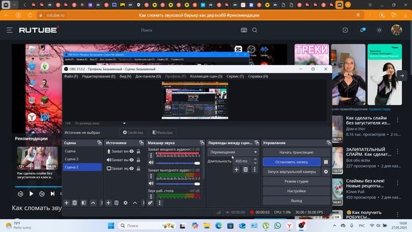Open transition properties three-dot menu
This screenshot has width=412, height=232.
254,169
